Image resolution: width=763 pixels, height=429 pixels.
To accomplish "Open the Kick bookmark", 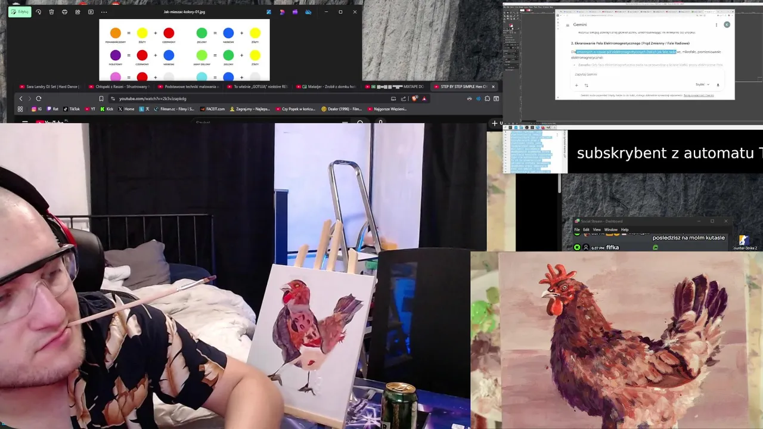I will tap(106, 109).
